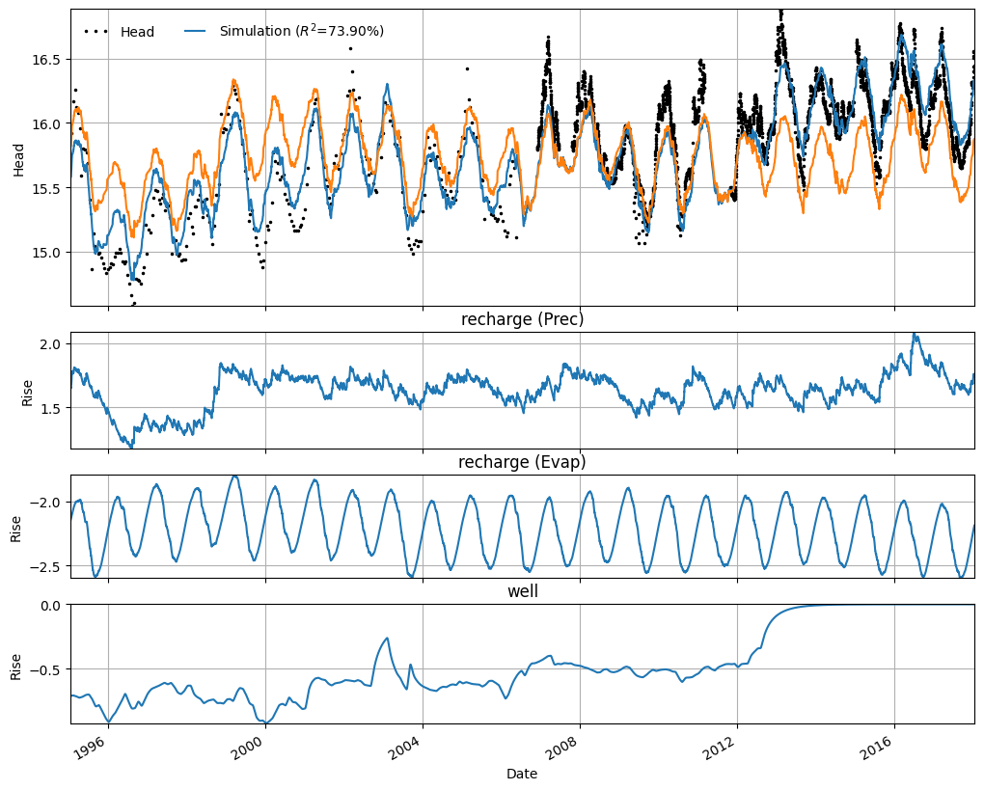984x790 pixels.
Task: Click the 'Rise' label of well subplot
Action: (x=15, y=667)
